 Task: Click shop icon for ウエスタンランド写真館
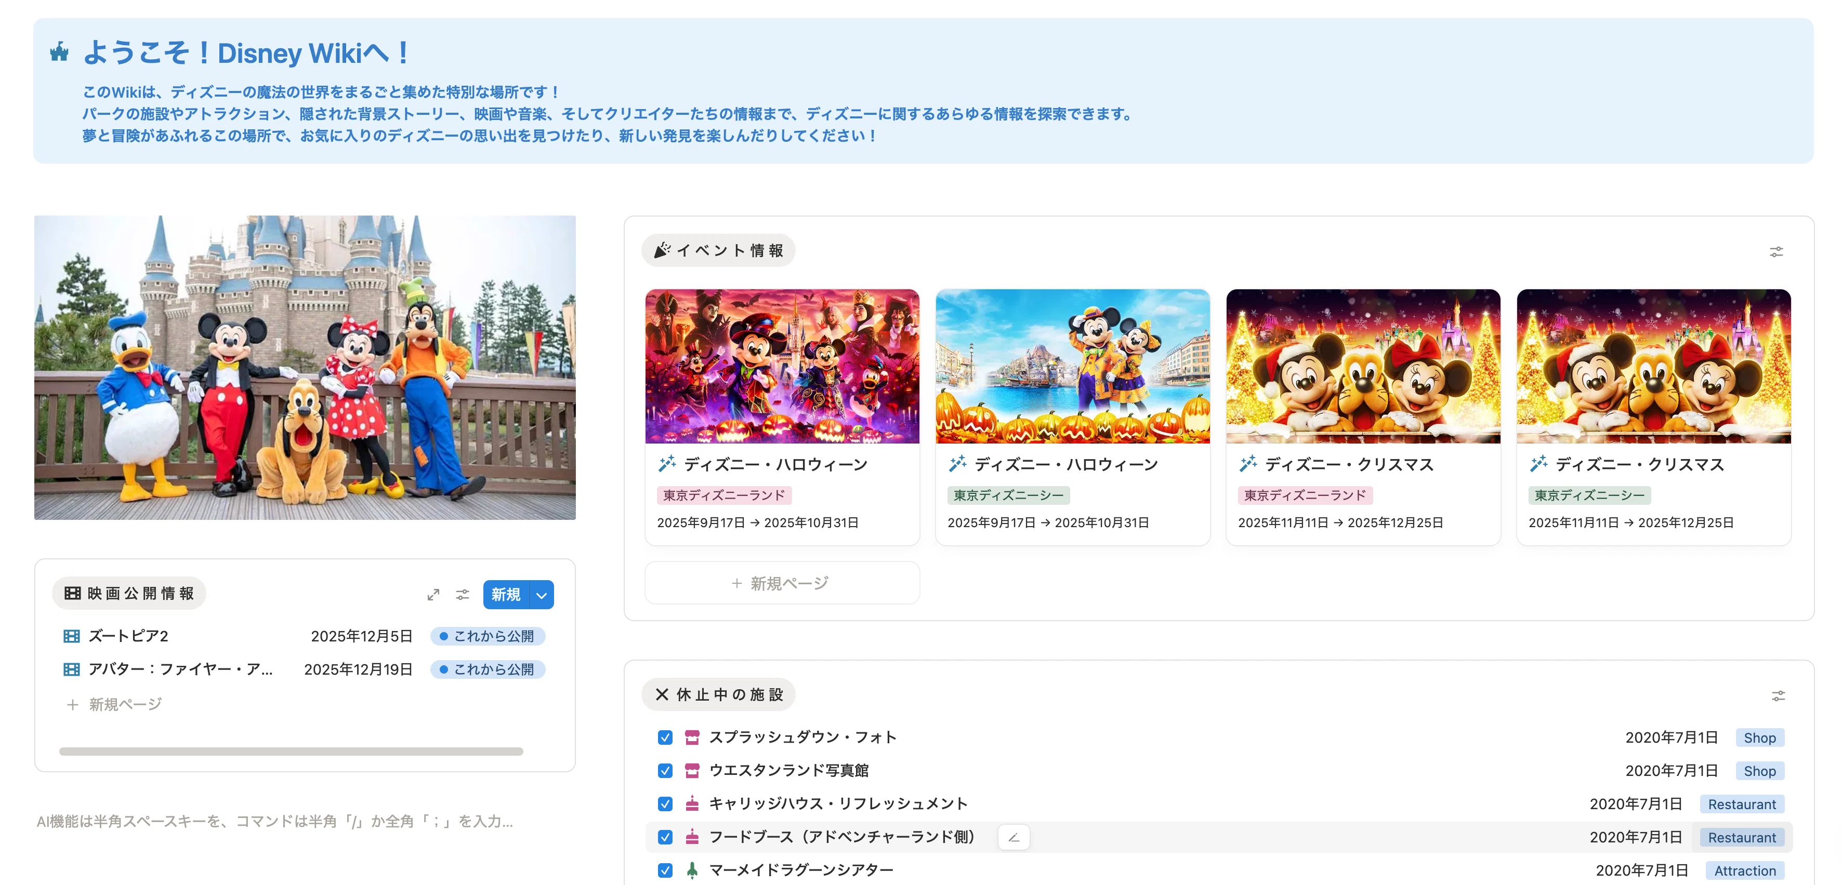tap(691, 770)
